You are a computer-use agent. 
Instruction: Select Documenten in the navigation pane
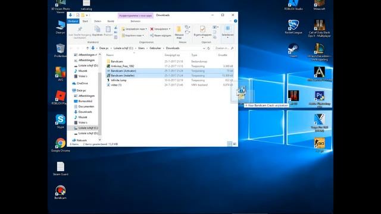coord(86,106)
